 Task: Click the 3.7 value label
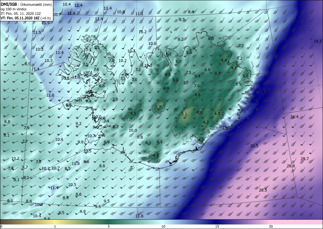tap(158, 107)
